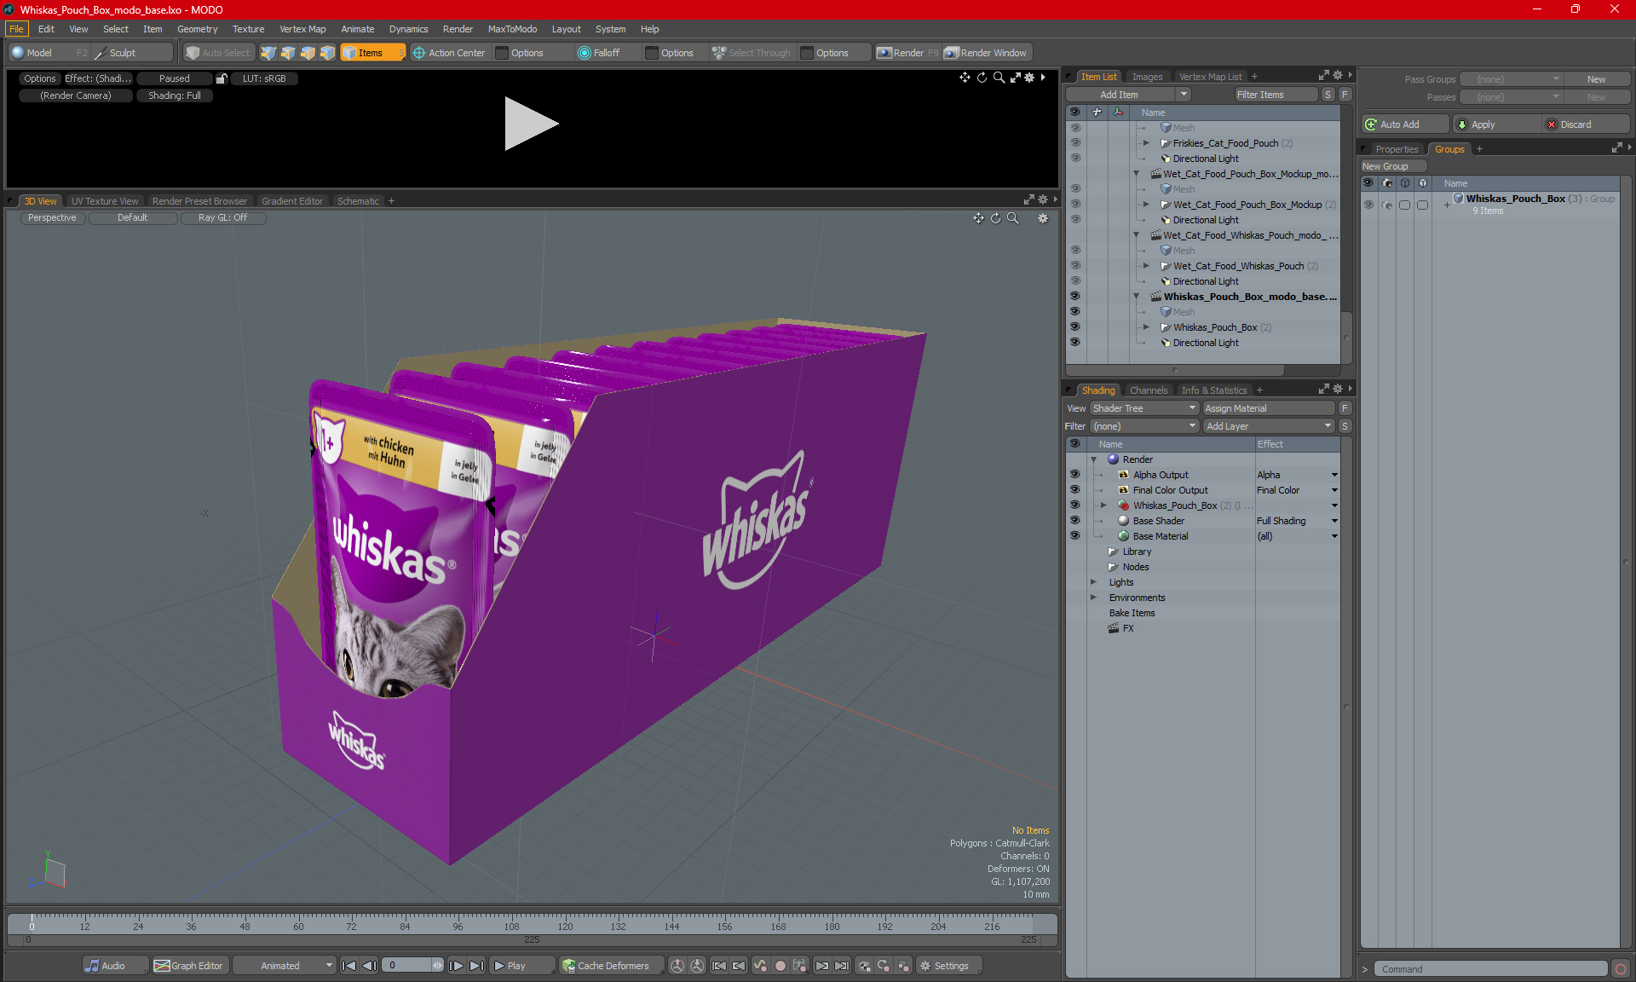Switch to the Channels tab

point(1149,390)
